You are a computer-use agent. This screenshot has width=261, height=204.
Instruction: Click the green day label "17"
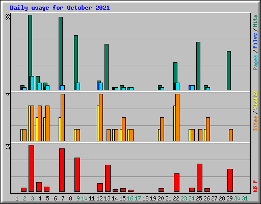tap(138, 198)
